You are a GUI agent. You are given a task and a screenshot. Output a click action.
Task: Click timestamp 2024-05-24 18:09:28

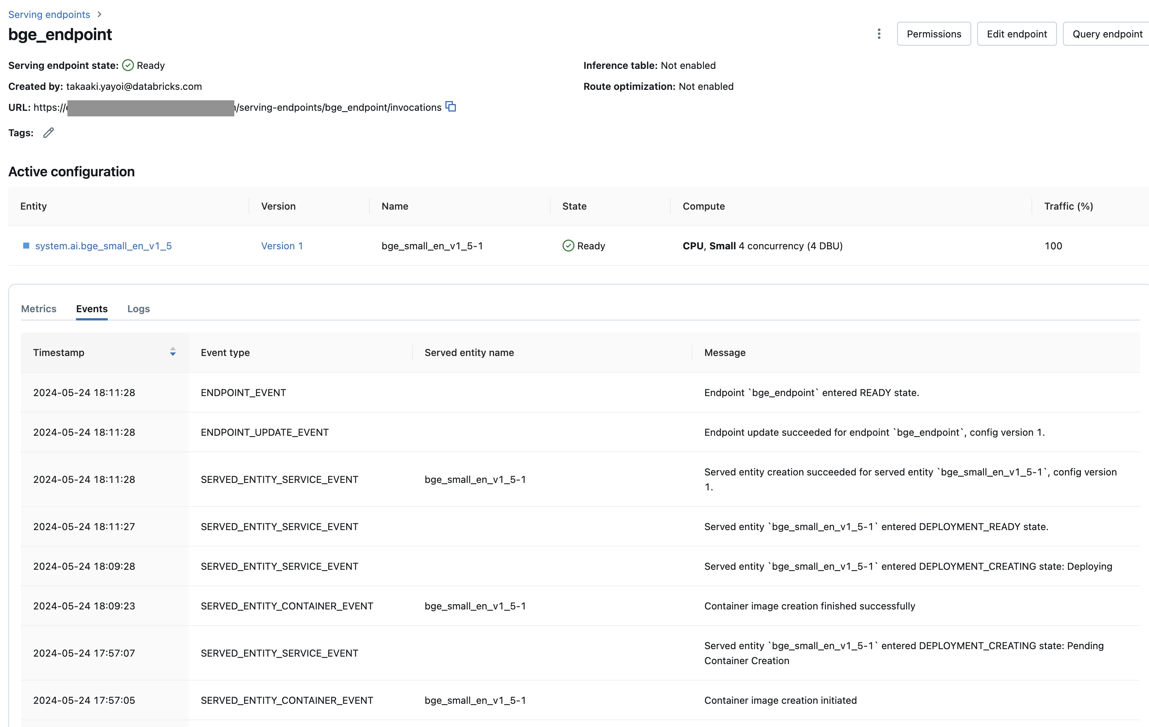(84, 566)
